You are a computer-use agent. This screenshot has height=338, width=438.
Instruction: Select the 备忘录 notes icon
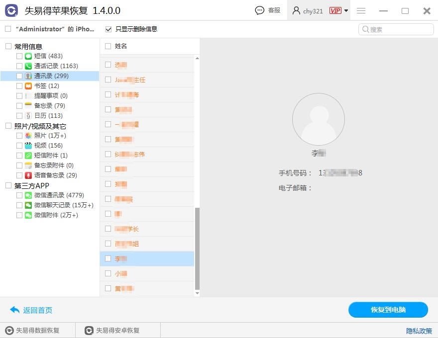(28, 106)
